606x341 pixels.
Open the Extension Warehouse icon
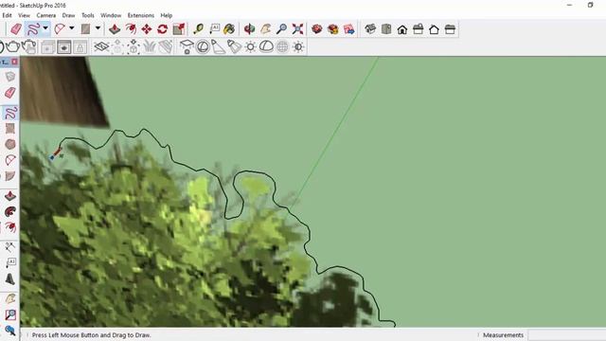(x=349, y=29)
